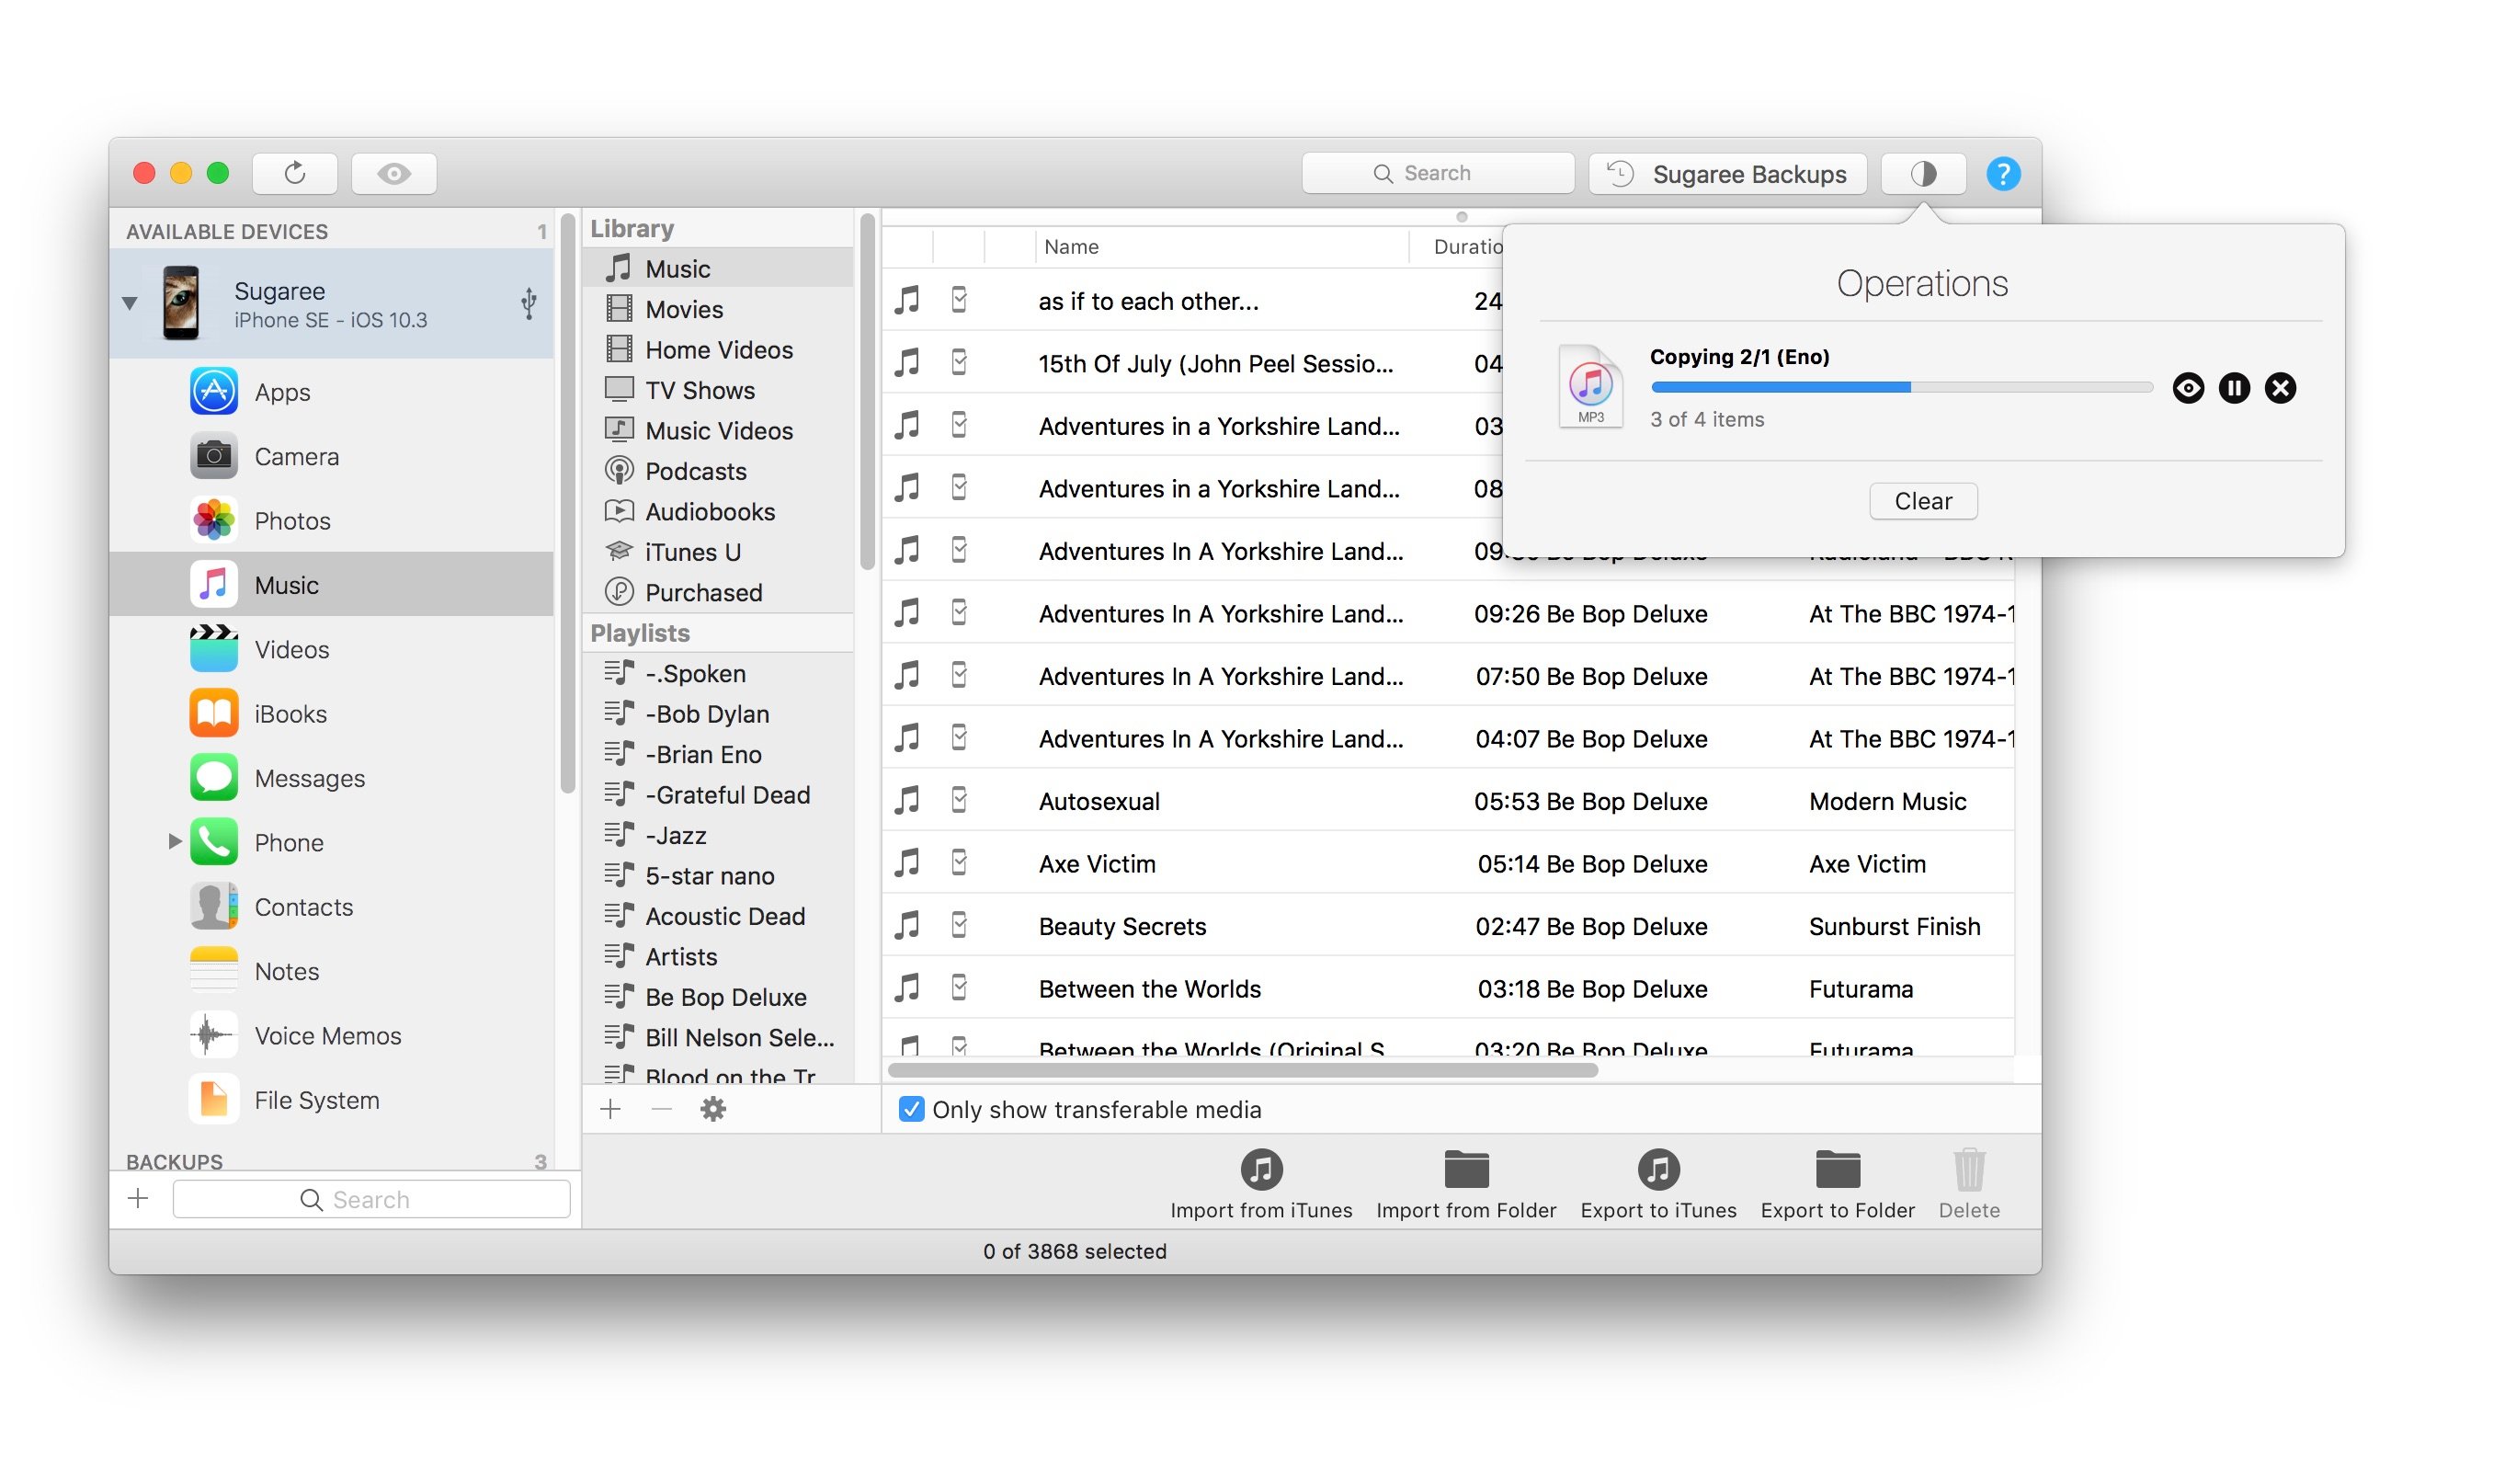The height and width of the screenshot is (1484, 2516).
Task: Click Export to Folder
Action: pyautogui.click(x=1838, y=1185)
